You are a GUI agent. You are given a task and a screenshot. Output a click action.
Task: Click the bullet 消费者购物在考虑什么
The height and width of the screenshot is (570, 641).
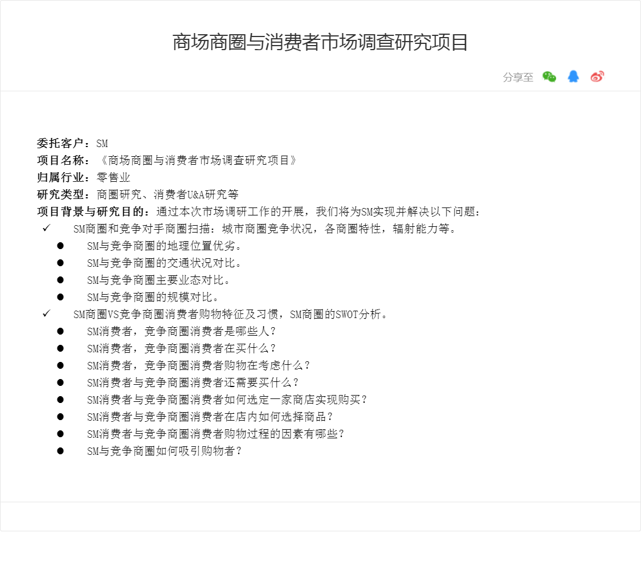click(x=199, y=365)
